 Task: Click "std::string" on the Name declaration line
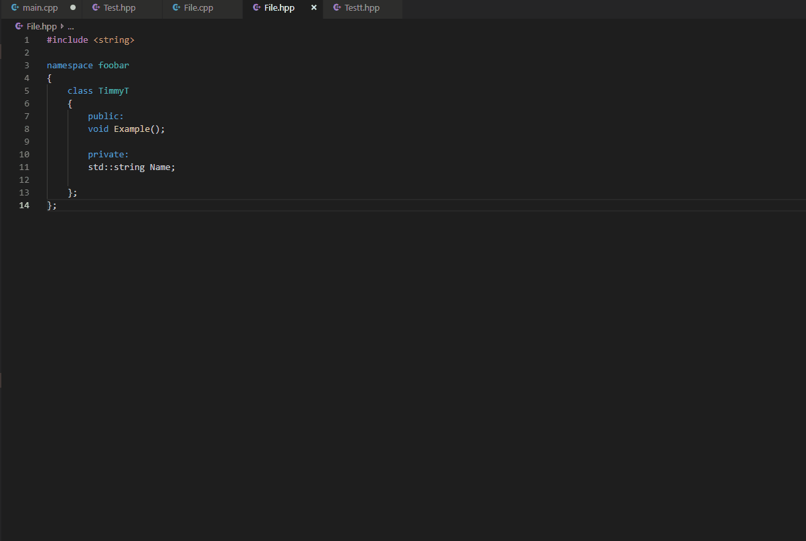(116, 167)
